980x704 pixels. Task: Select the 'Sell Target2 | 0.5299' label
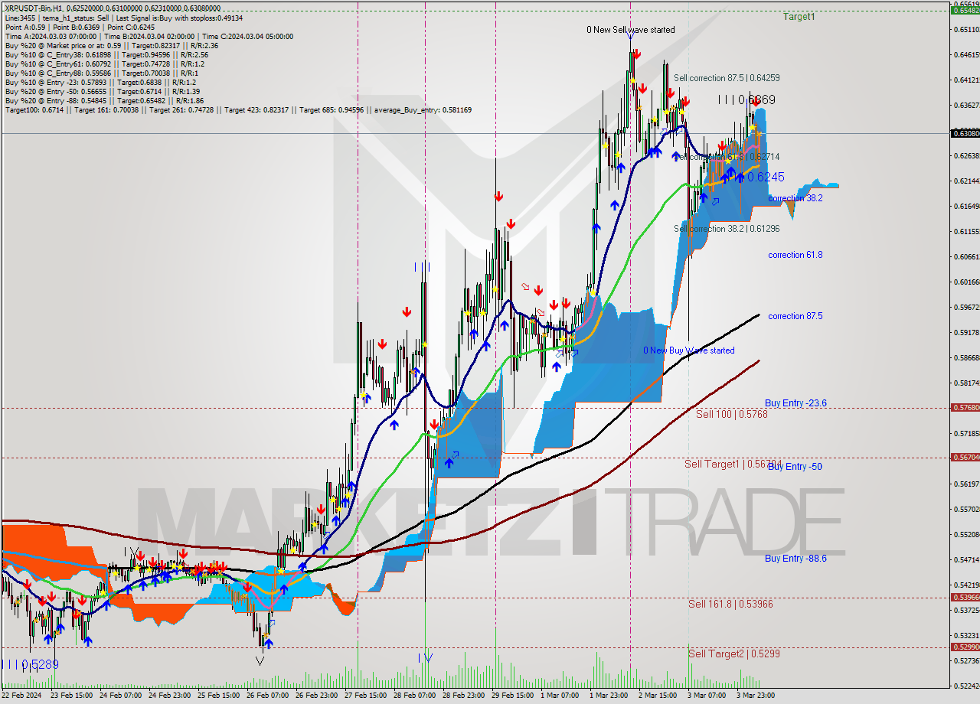click(733, 653)
